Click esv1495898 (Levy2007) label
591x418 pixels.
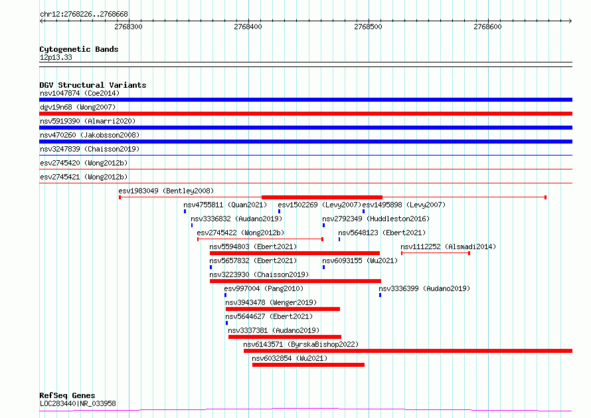point(404,205)
